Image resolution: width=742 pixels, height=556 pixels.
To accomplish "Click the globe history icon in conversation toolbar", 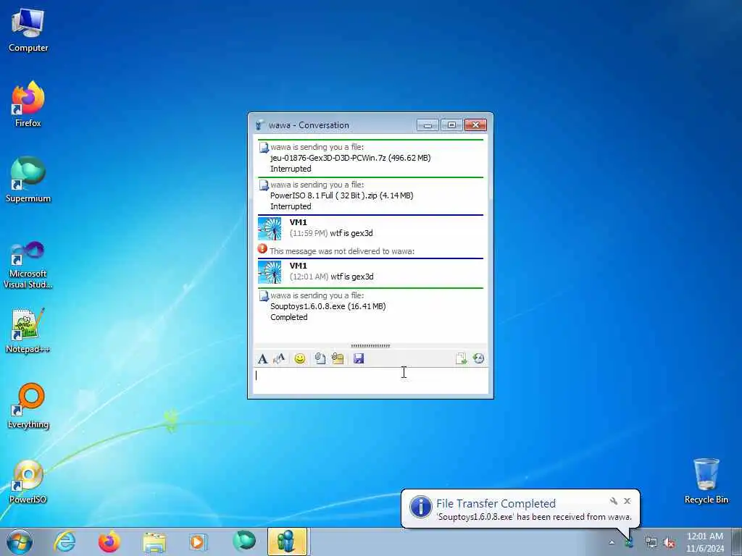I will click(x=478, y=359).
